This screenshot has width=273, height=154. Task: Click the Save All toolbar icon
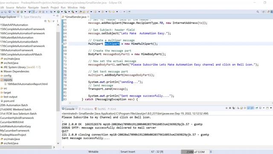click(6, 12)
